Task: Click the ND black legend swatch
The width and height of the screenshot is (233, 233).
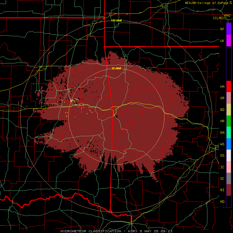Action: tap(229, 201)
